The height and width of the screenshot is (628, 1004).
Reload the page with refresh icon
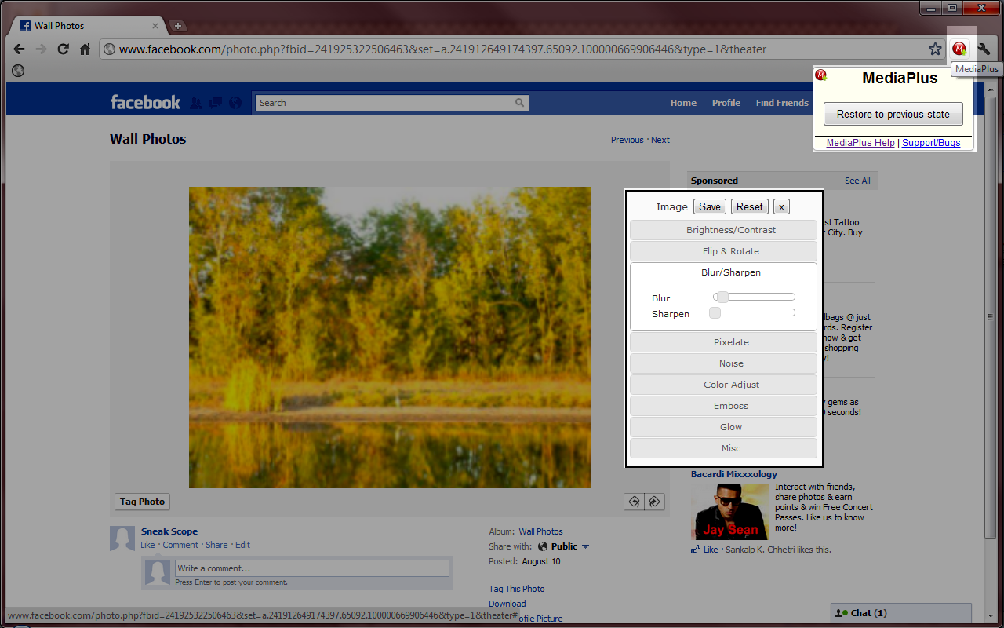(x=64, y=49)
